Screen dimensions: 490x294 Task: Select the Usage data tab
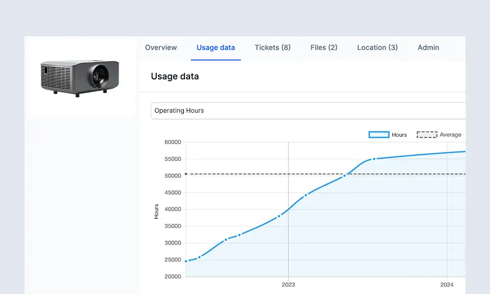point(216,48)
